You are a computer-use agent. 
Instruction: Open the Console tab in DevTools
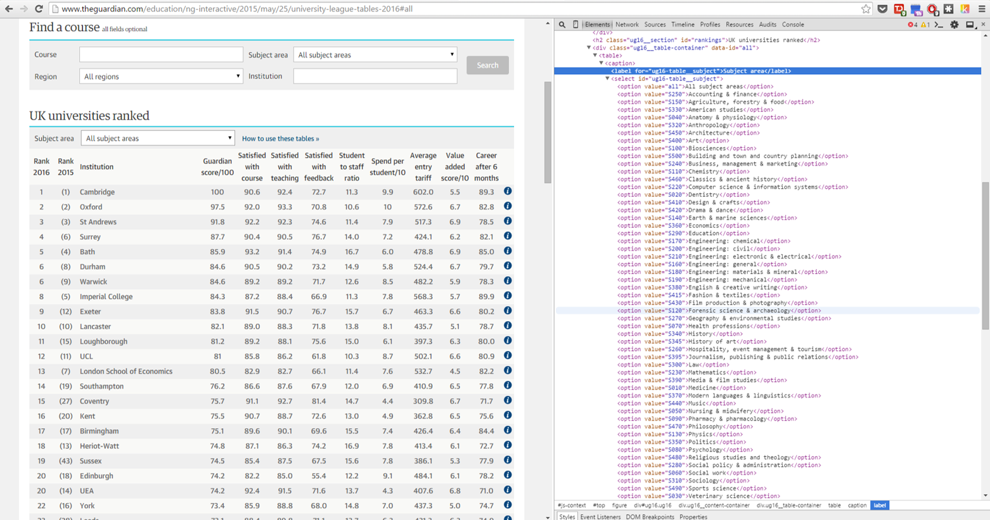pyautogui.click(x=793, y=25)
